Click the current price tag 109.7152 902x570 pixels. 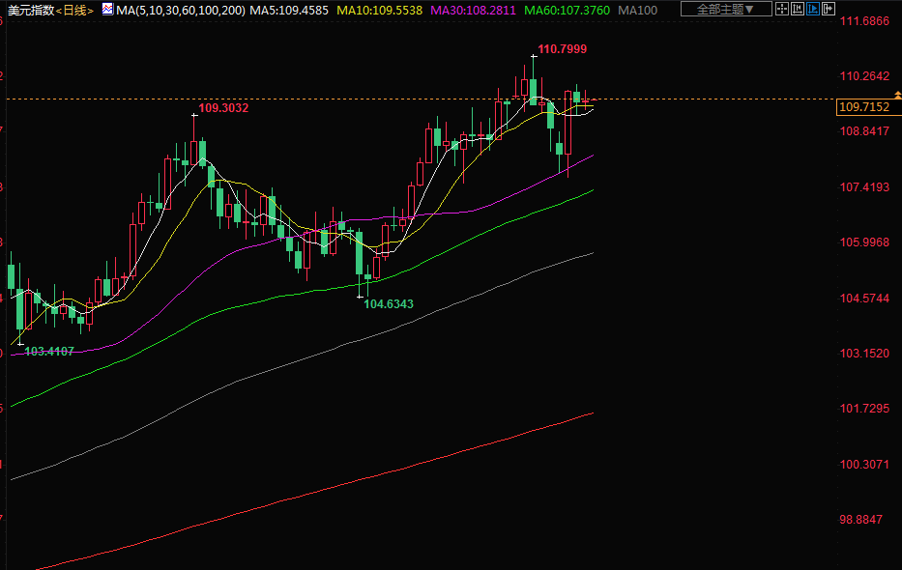pos(863,107)
